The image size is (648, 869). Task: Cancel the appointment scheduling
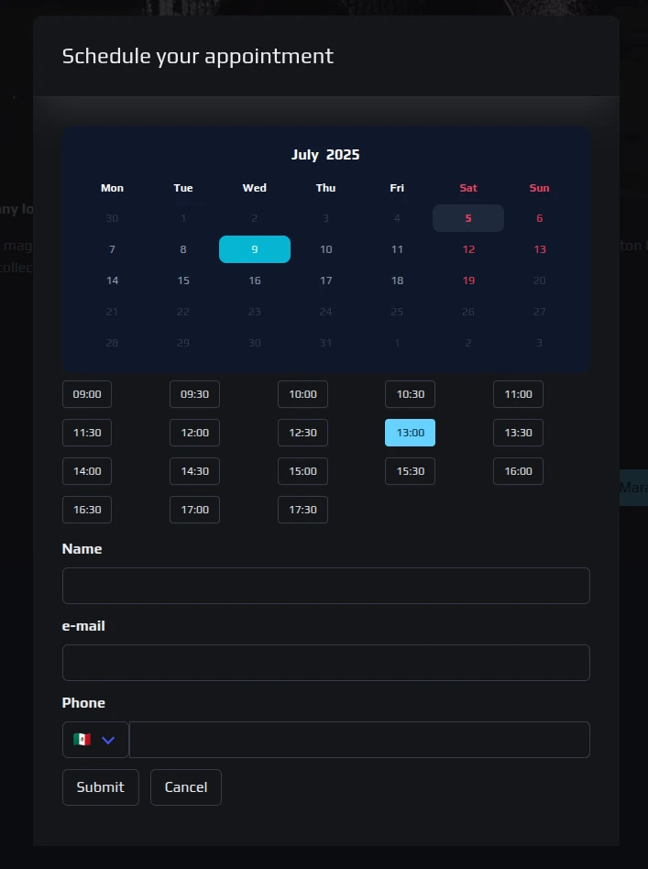click(186, 787)
